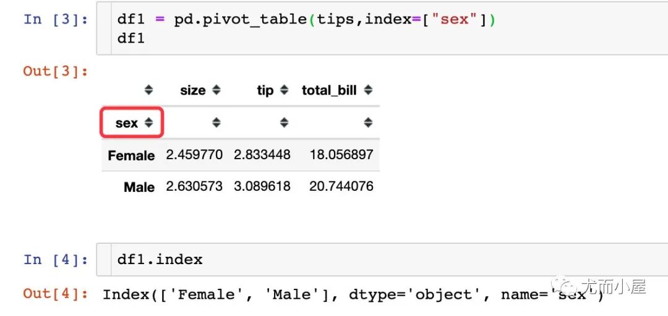Click the Female total_bill value 18.056897
668x316 pixels.
click(341, 154)
